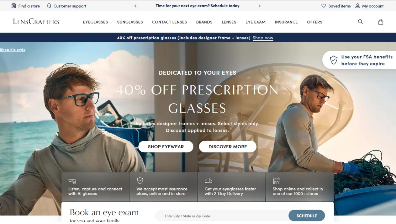Open the Eyeglasses menu
This screenshot has width=396, height=224.
pos(95,22)
